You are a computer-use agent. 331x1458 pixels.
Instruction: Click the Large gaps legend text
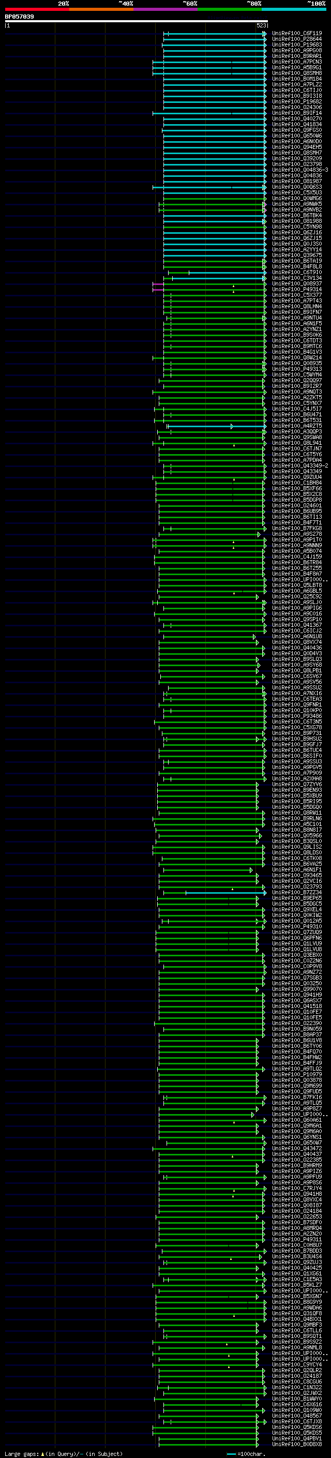(x=63, y=1454)
